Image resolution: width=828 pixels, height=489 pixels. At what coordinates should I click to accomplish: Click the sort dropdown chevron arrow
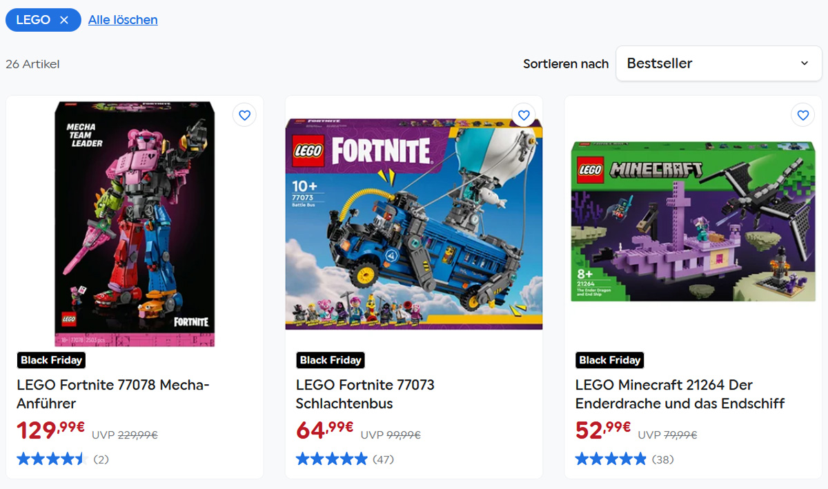pos(804,63)
